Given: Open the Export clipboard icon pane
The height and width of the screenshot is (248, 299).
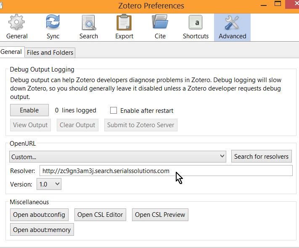Looking at the screenshot, I should pos(124,22).
